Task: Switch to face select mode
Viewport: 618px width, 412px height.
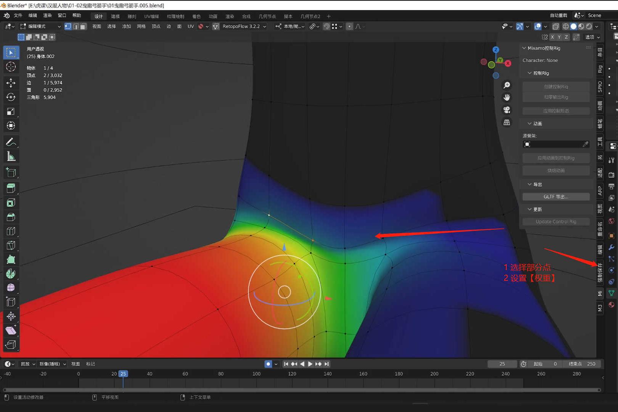Action: 83,26
